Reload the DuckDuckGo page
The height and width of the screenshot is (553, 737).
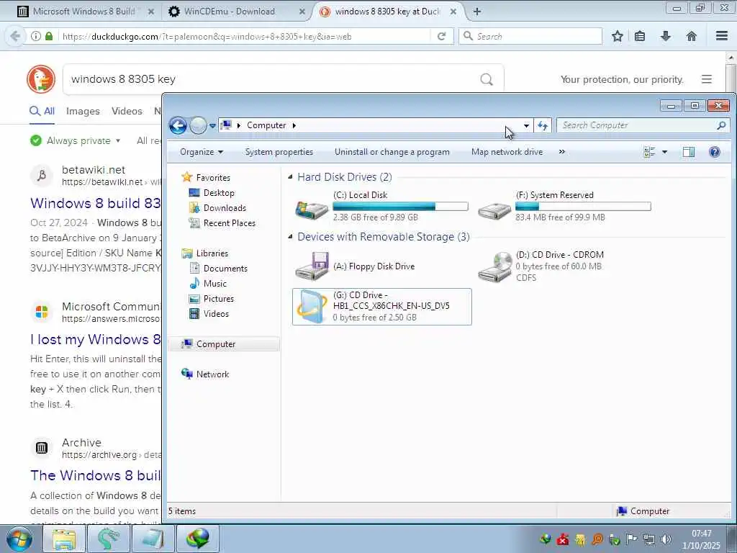click(x=441, y=36)
